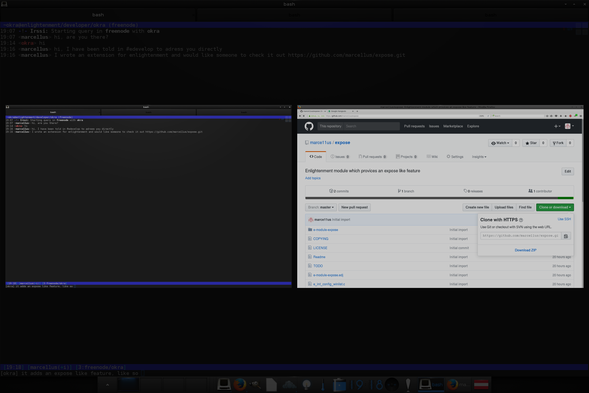Click the battery gadget on shelf
Screen dimensions: 589x393
[339, 385]
